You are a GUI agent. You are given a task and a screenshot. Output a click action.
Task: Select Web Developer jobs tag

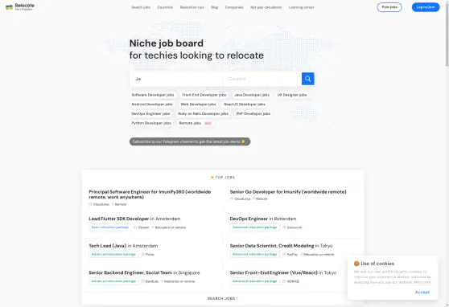coord(198,104)
